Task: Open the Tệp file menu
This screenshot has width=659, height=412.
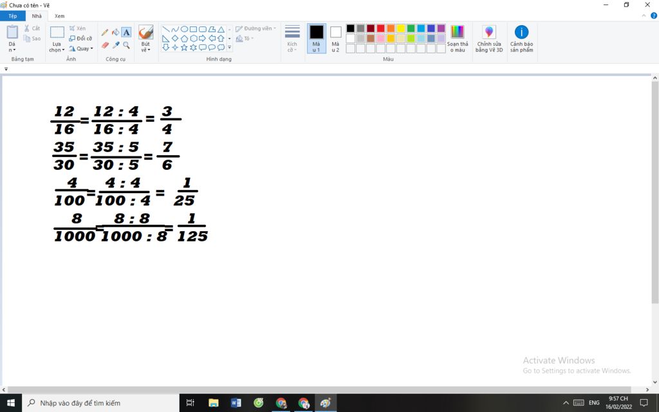Action: [13, 16]
